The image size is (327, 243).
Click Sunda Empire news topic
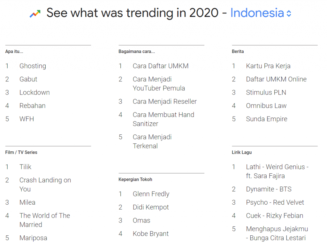[x=266, y=119]
